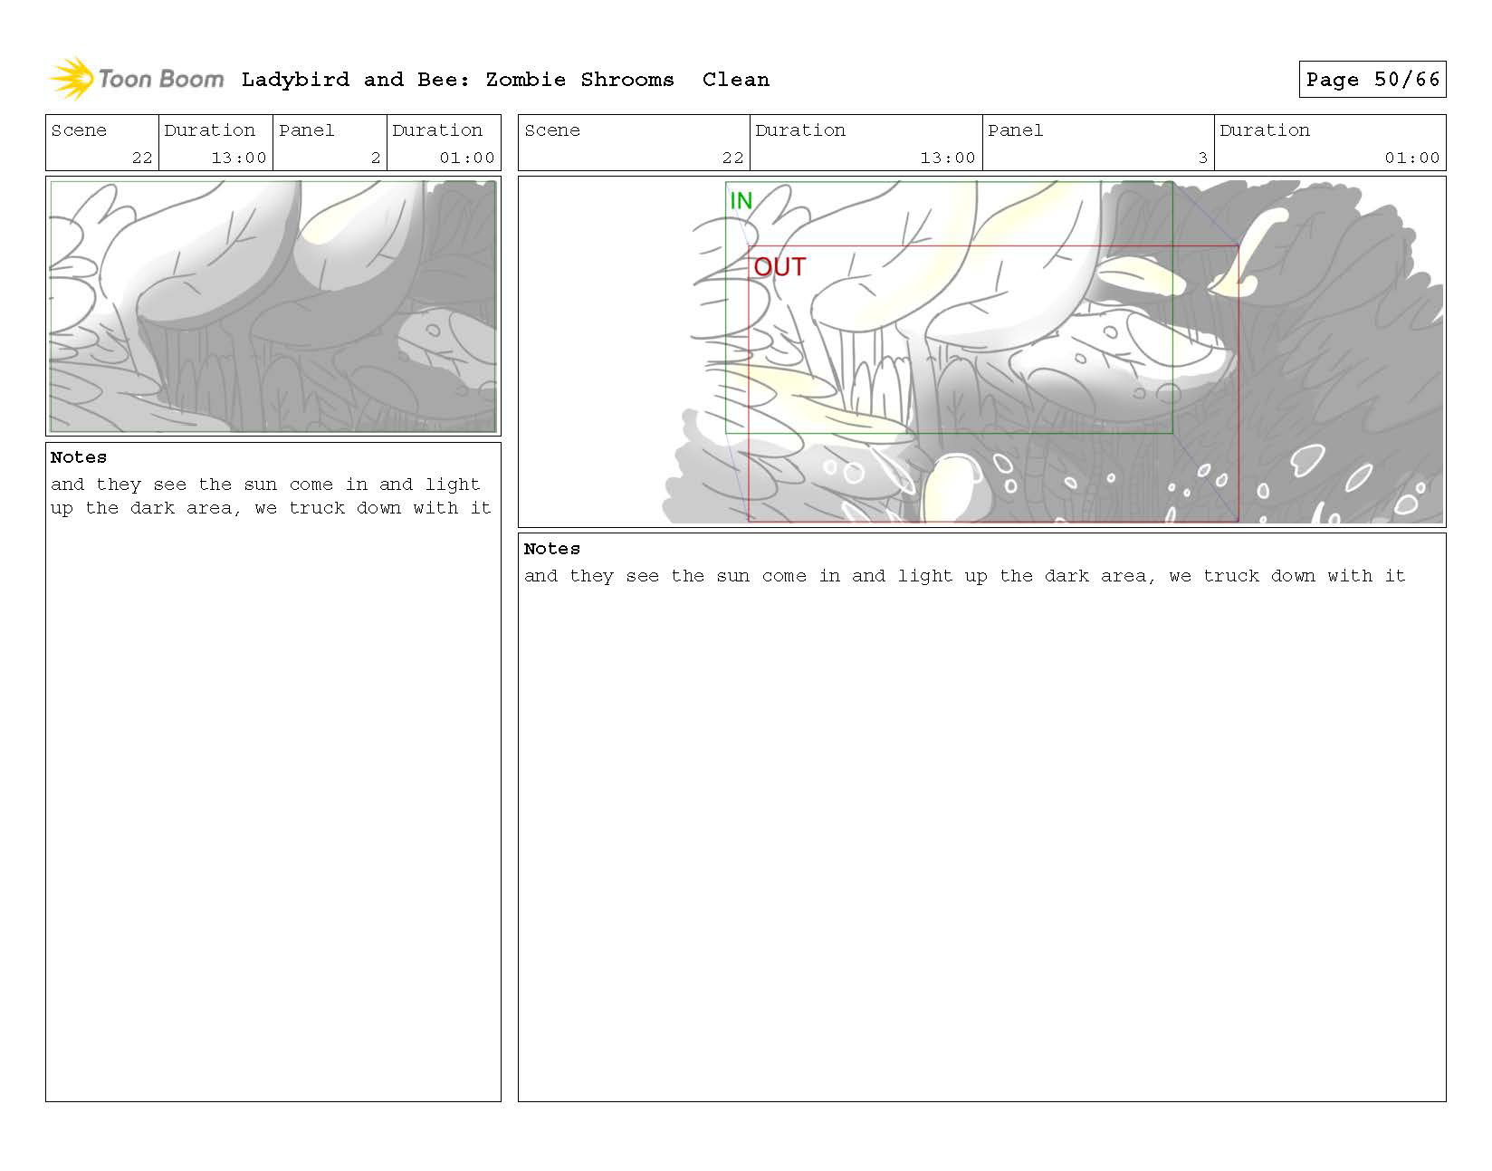Click the panel 2 note text about the sun

[x=271, y=496]
